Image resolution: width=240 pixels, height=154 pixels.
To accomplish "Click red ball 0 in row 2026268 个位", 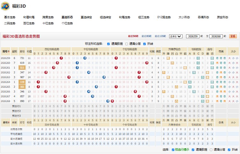I will coord(112,101).
